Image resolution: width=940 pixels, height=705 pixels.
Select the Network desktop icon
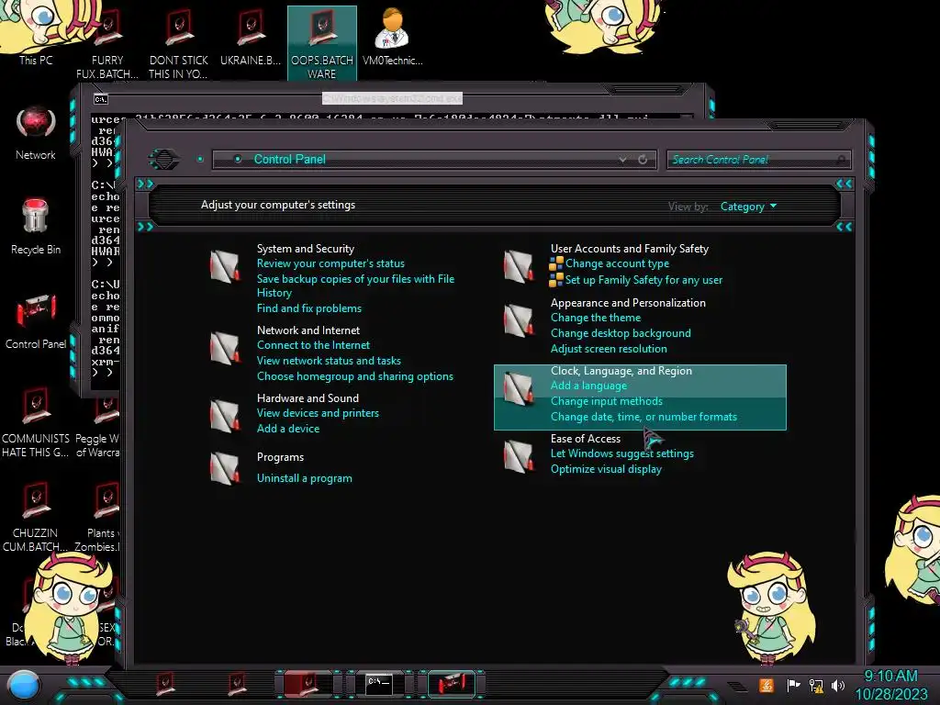(36, 133)
